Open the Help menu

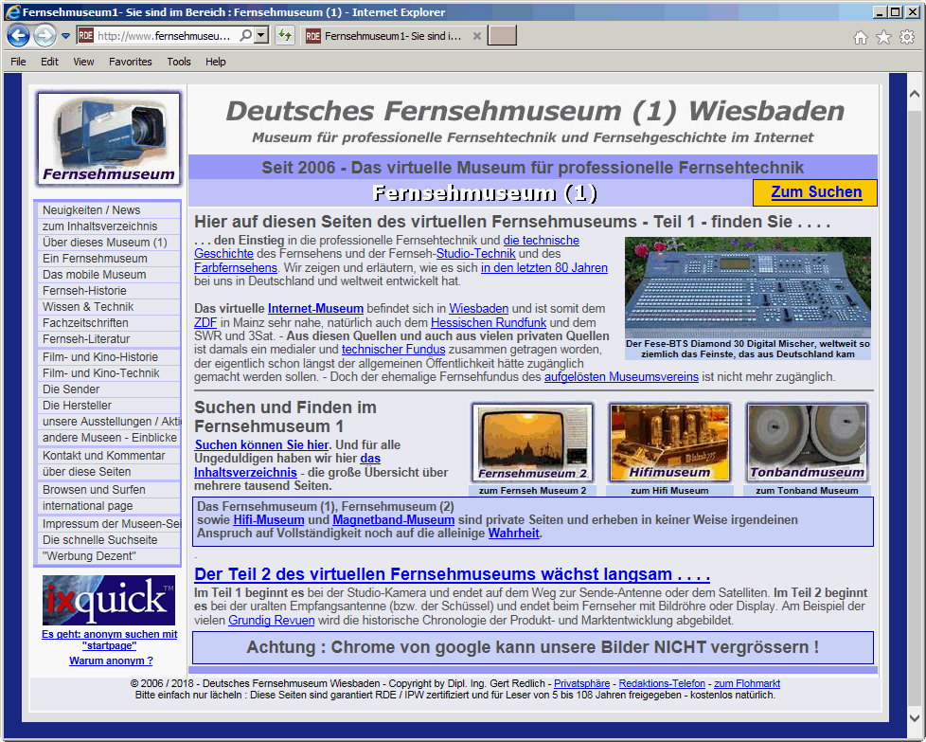216,62
